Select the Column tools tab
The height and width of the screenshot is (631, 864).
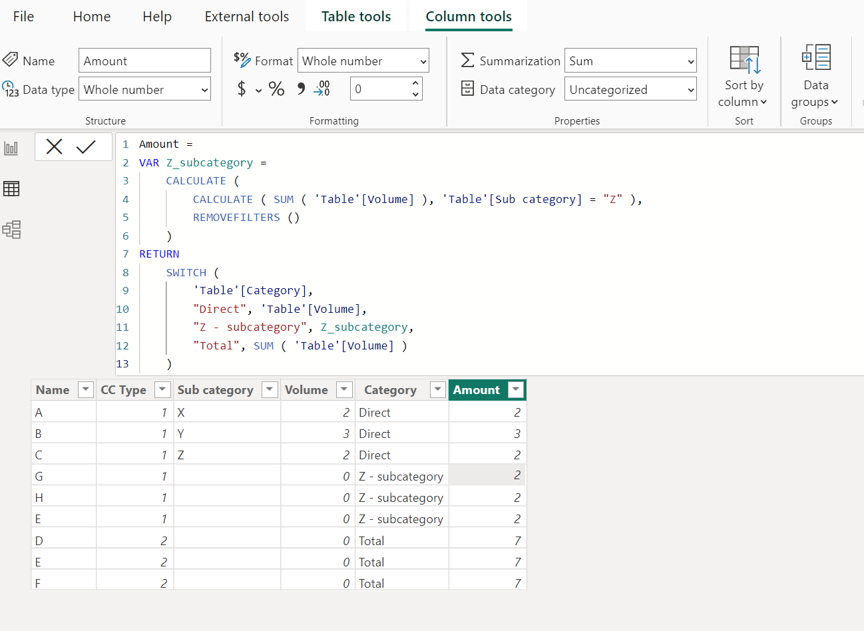tap(469, 17)
